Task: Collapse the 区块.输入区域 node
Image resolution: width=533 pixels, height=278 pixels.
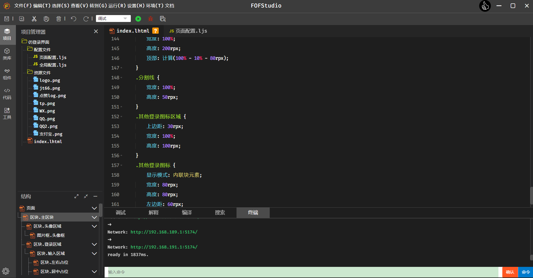Action: point(94,254)
